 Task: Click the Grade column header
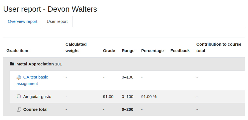point(109,51)
